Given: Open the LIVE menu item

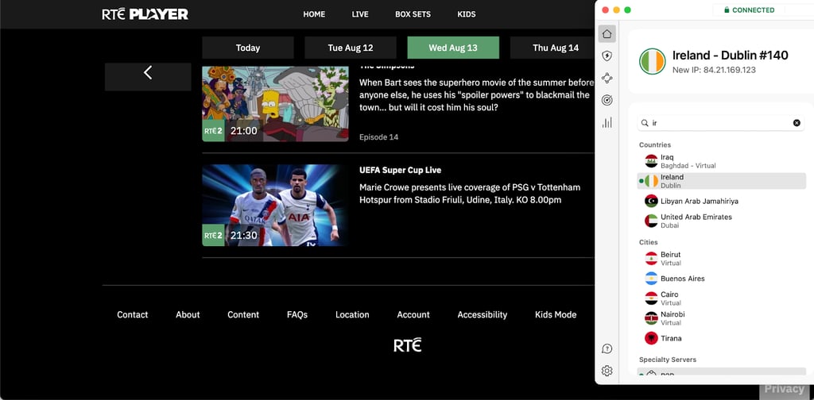Looking at the screenshot, I should tap(360, 14).
